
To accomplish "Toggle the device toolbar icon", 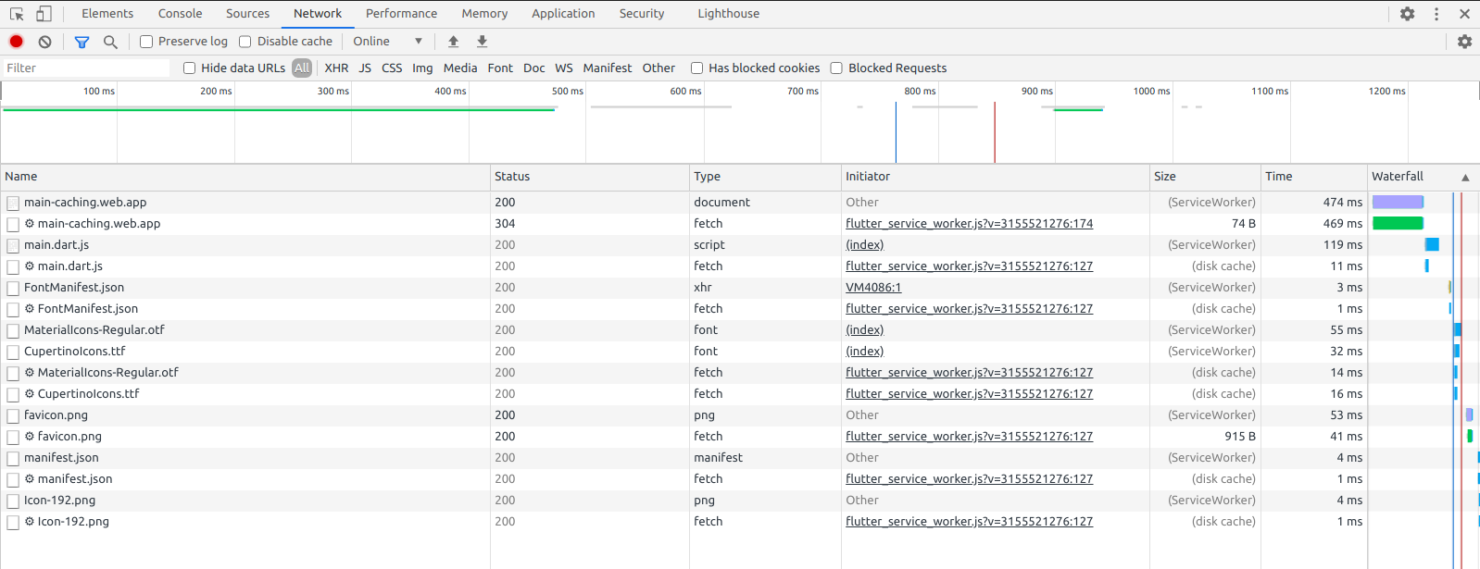I will click(x=44, y=14).
